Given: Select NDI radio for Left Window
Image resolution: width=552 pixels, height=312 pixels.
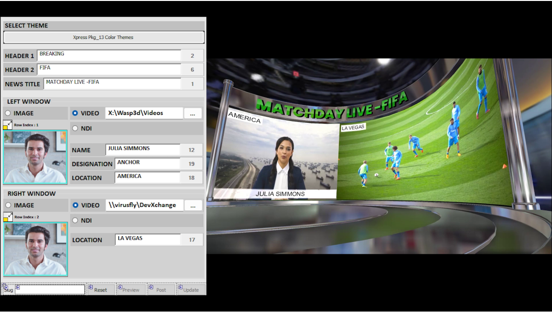Looking at the screenshot, I should point(75,129).
